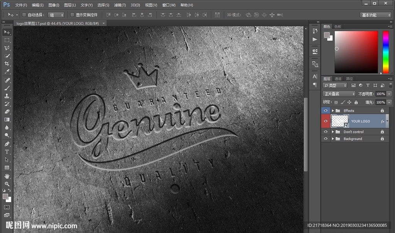Click the YOUR LOGO layer thumbnail
The width and height of the screenshot is (395, 233).
point(339,121)
